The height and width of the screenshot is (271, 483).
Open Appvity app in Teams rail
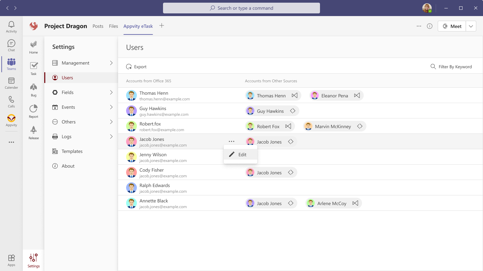(x=11, y=120)
